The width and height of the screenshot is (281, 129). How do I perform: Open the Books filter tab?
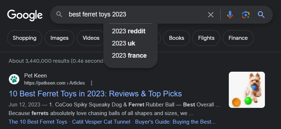click(x=177, y=38)
